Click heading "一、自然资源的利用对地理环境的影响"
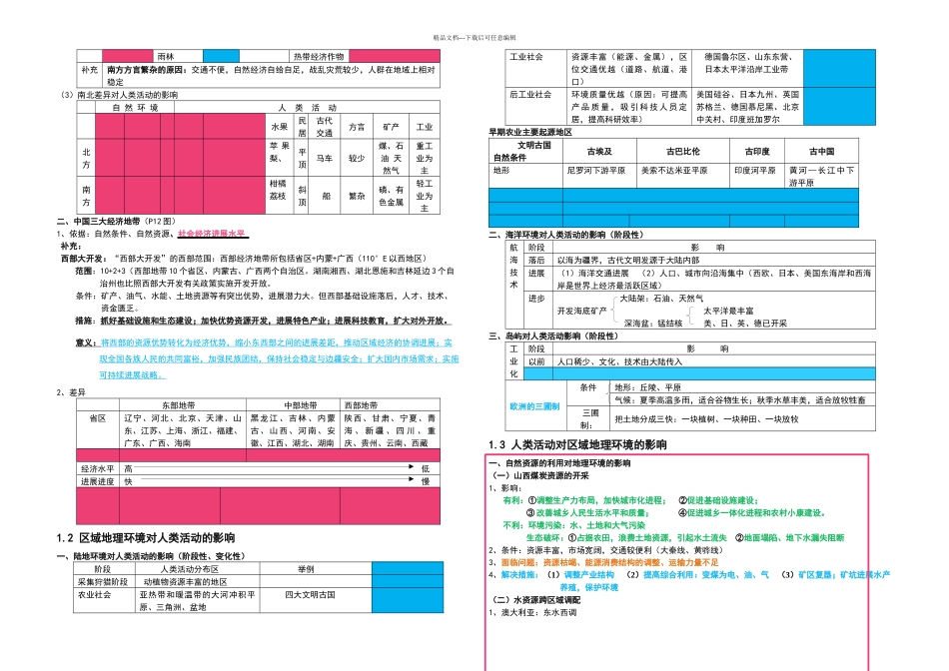The width and height of the screenshot is (949, 671). pyautogui.click(x=559, y=463)
